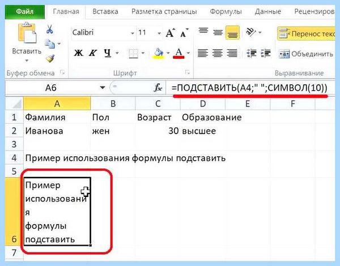Switch to the Главная tab
340x266 pixels.
[66, 11]
